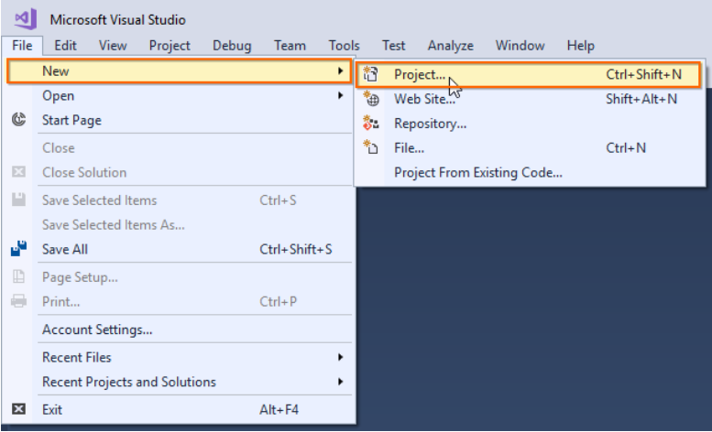Open the Analyze menu

450,45
